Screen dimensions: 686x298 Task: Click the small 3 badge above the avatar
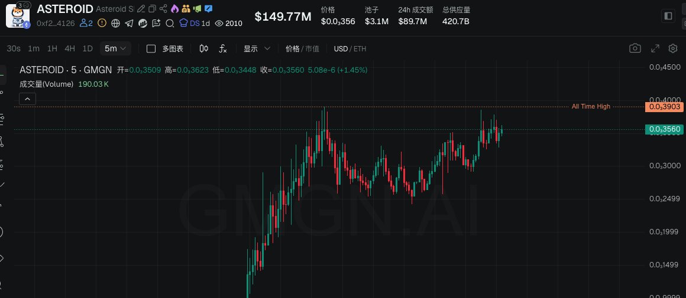point(22,5)
